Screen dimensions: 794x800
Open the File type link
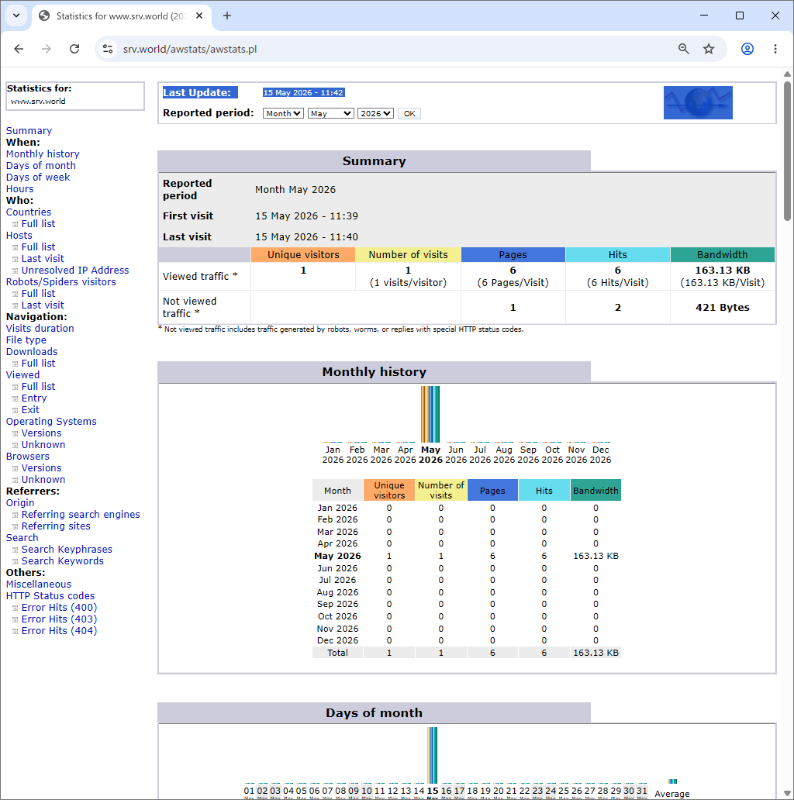pyautogui.click(x=26, y=340)
